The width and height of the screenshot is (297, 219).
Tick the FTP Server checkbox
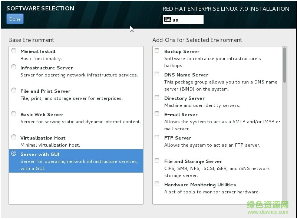tap(157, 137)
